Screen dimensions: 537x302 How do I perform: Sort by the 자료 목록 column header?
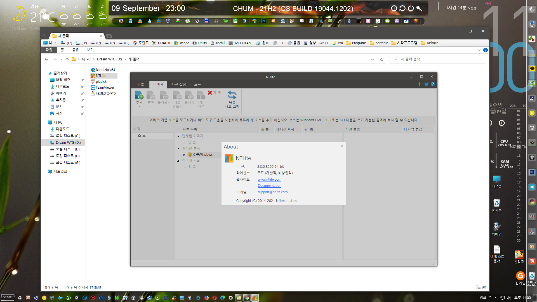click(x=217, y=129)
